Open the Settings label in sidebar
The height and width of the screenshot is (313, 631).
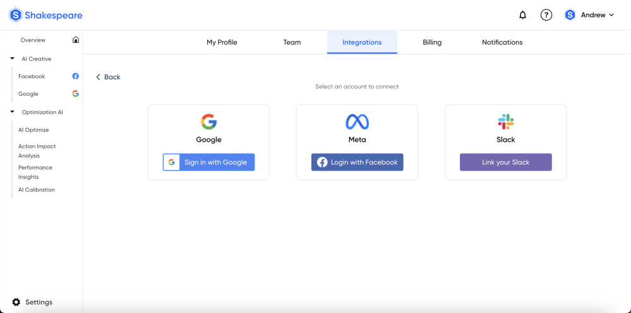point(39,302)
